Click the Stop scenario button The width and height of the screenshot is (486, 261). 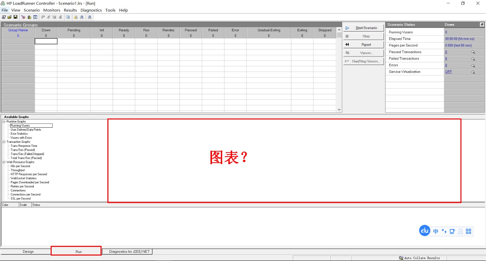(x=364, y=36)
